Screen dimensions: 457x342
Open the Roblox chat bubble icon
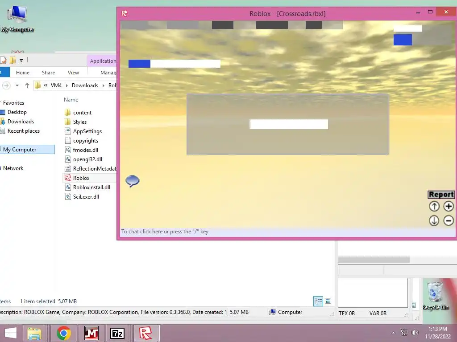click(x=132, y=181)
